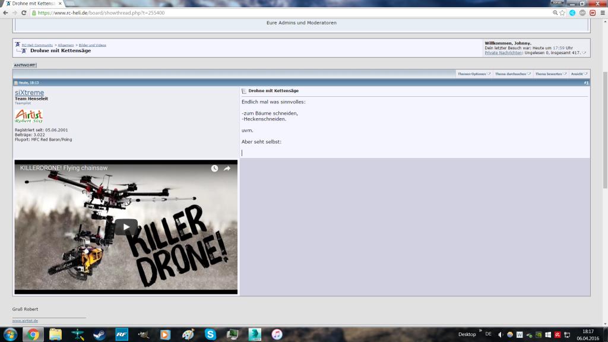Click the ANTWORT reply button
The image size is (608, 342).
coord(25,65)
